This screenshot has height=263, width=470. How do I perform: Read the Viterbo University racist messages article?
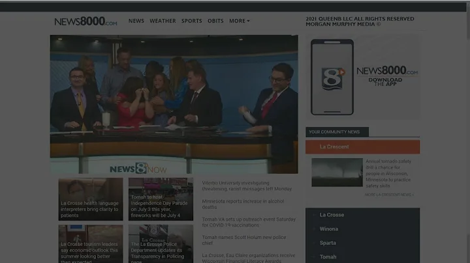point(247,186)
